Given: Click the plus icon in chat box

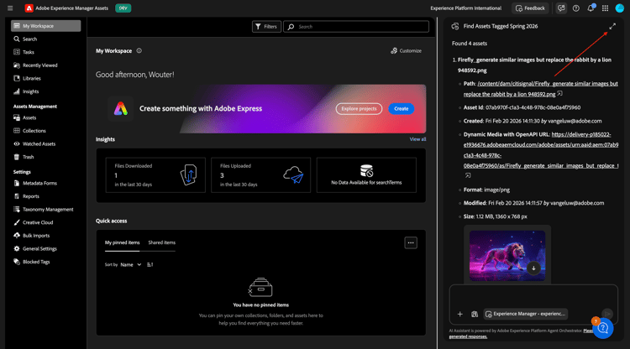Looking at the screenshot, I should pos(460,314).
